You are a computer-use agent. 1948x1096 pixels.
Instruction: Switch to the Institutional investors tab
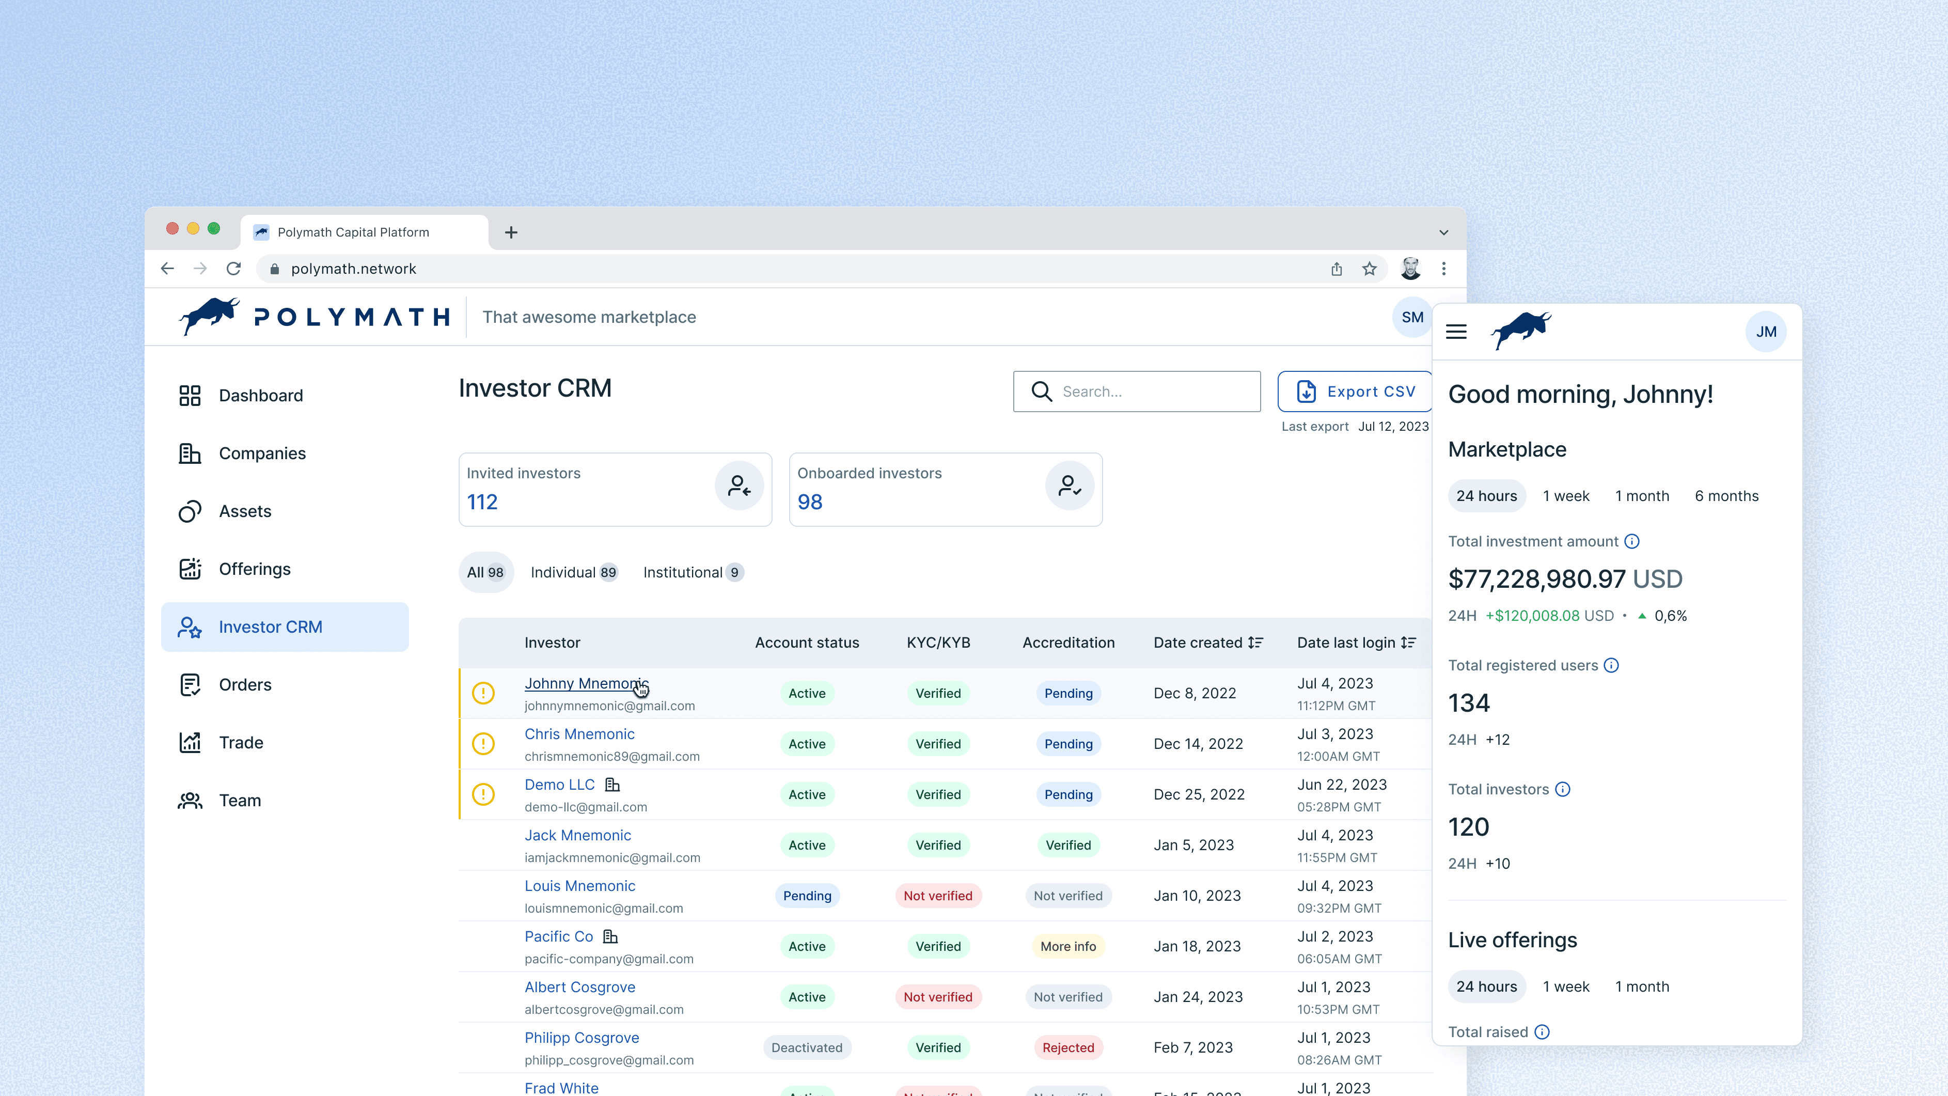[x=693, y=573]
